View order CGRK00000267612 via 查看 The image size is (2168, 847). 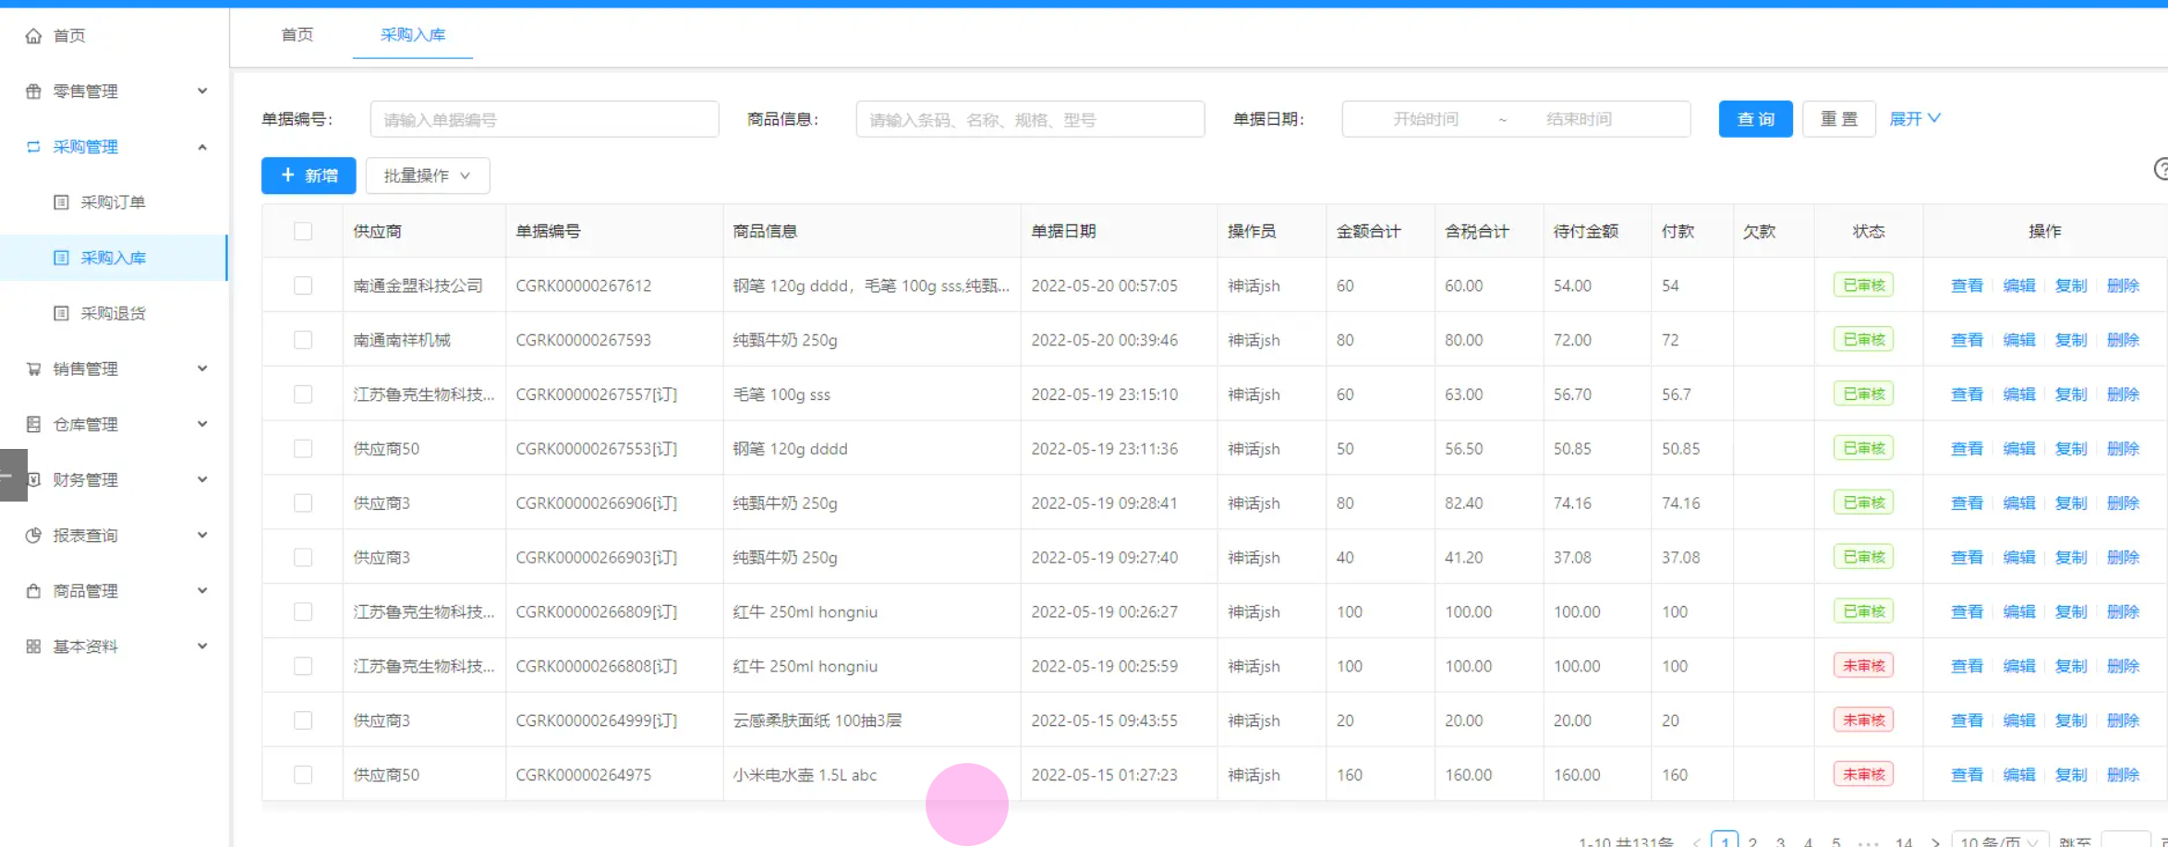pyautogui.click(x=1967, y=285)
